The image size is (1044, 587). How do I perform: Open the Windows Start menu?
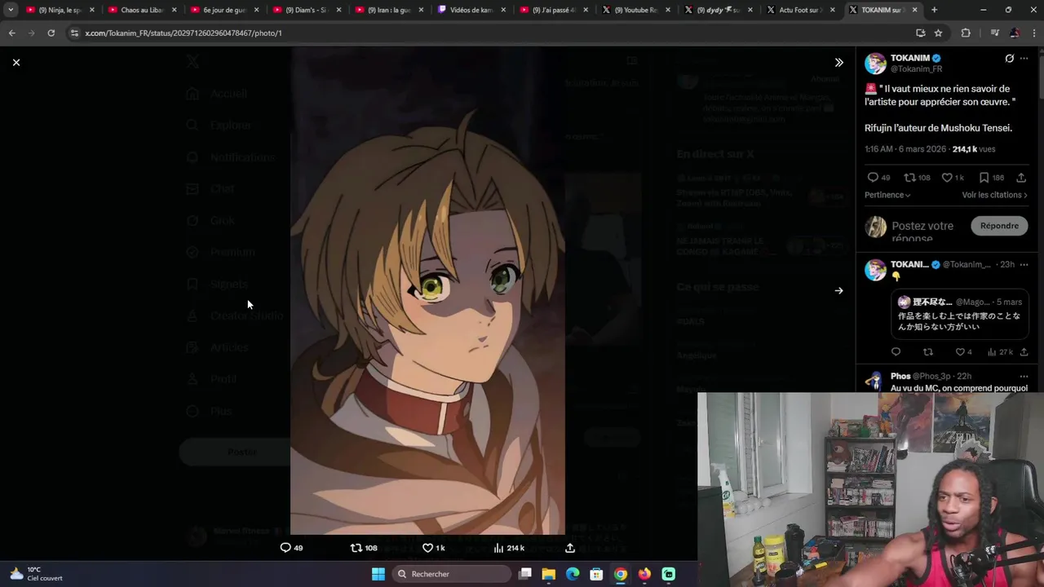[378, 574]
